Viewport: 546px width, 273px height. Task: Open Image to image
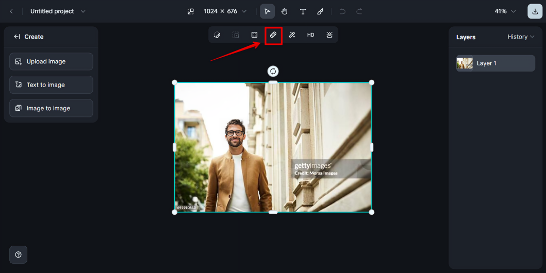pos(51,108)
